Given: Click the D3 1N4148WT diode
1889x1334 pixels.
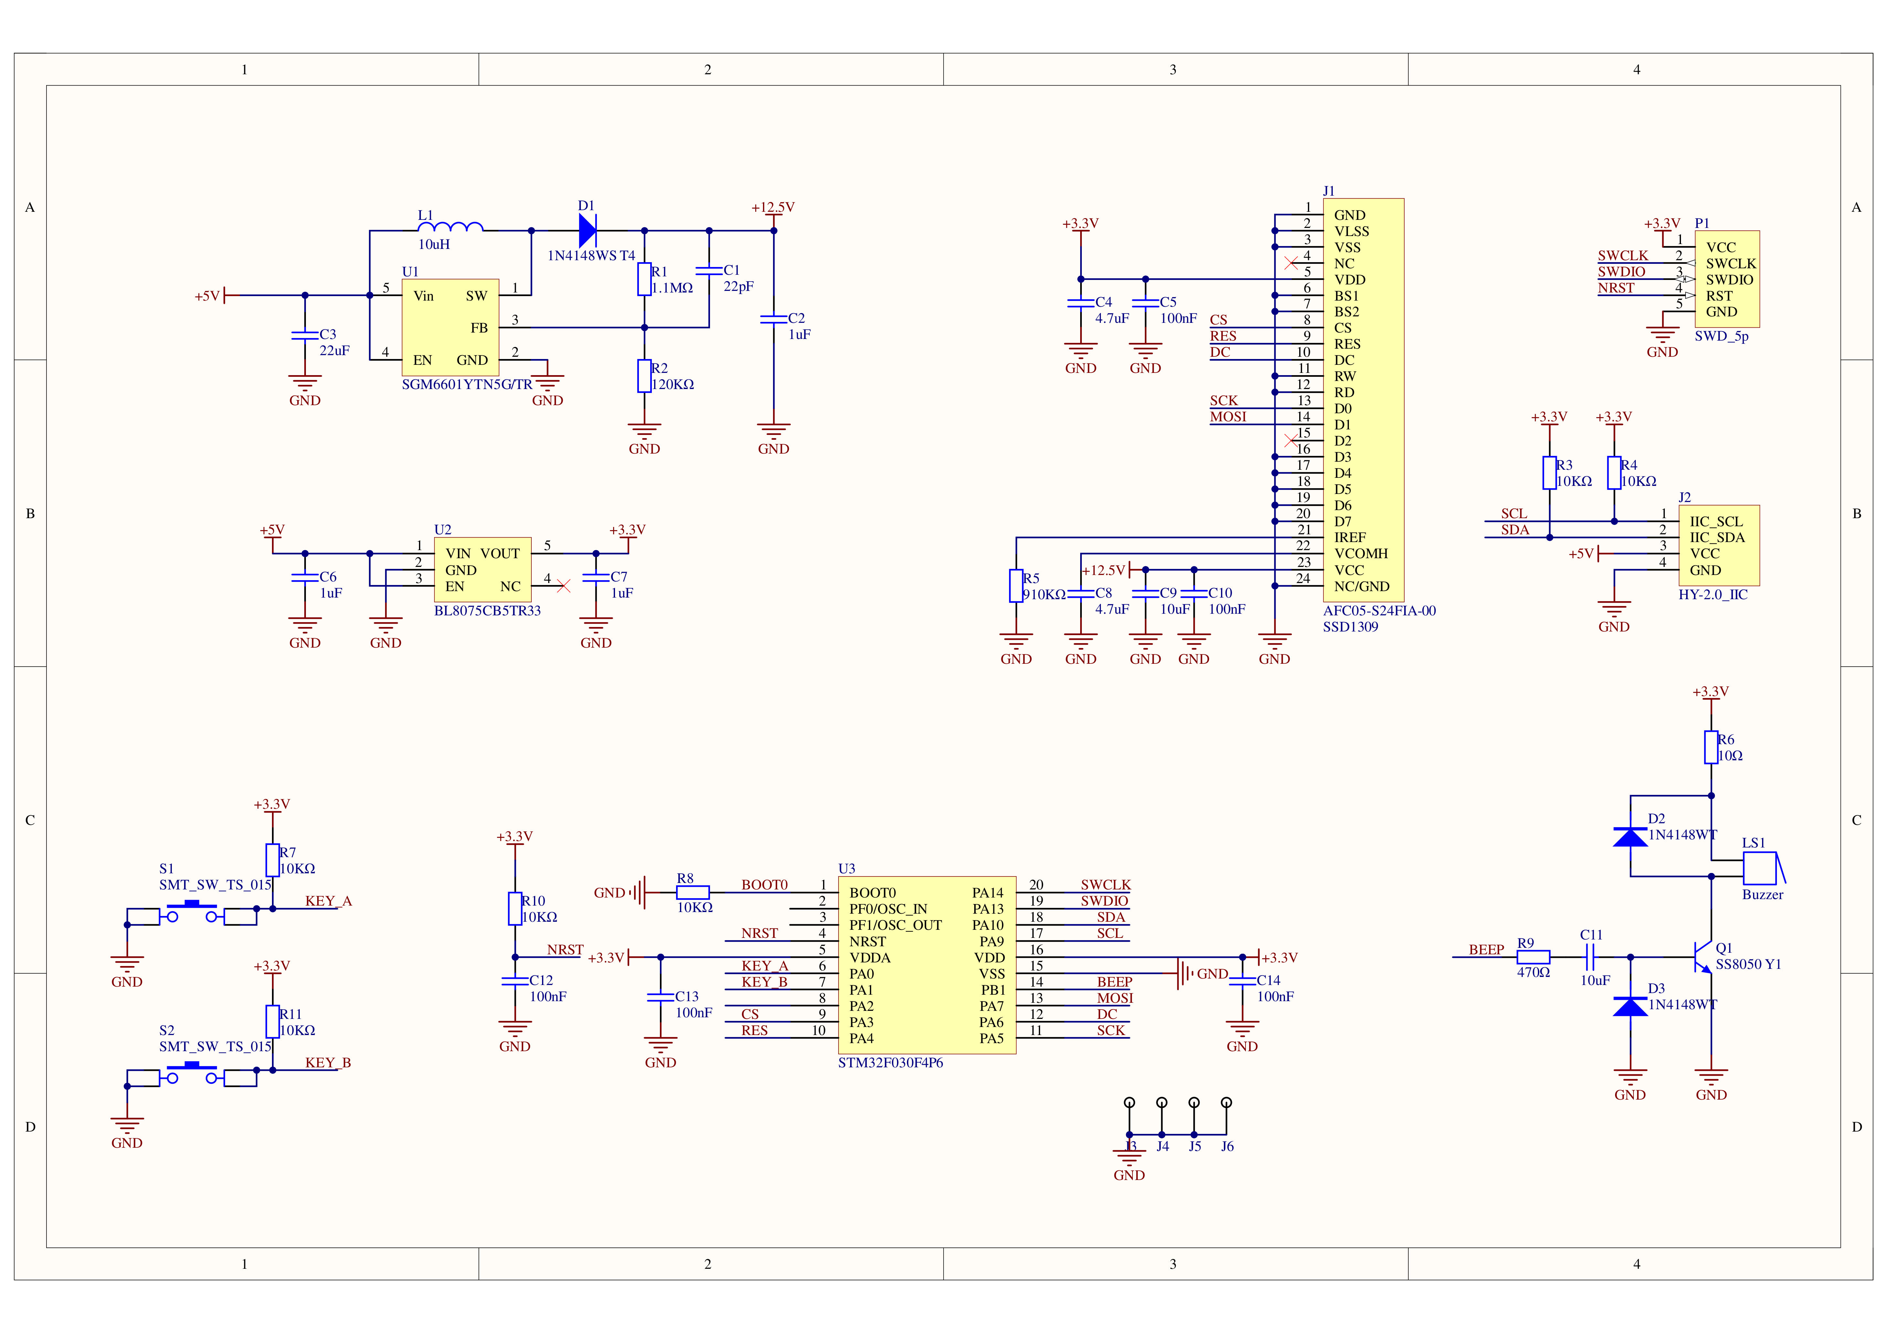Looking at the screenshot, I should click(1631, 1006).
